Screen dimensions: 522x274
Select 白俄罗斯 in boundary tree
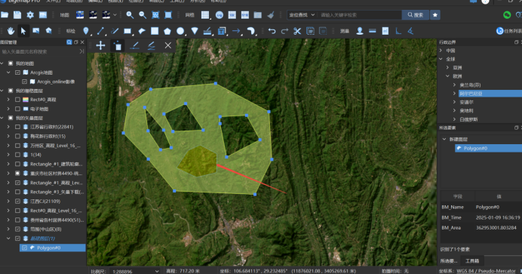[468, 119]
